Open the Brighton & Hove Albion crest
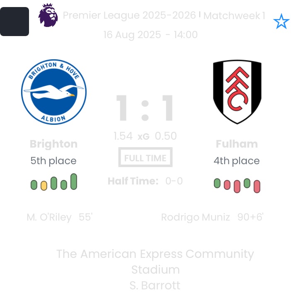This screenshot has width=291, height=296. pyautogui.click(x=54, y=92)
